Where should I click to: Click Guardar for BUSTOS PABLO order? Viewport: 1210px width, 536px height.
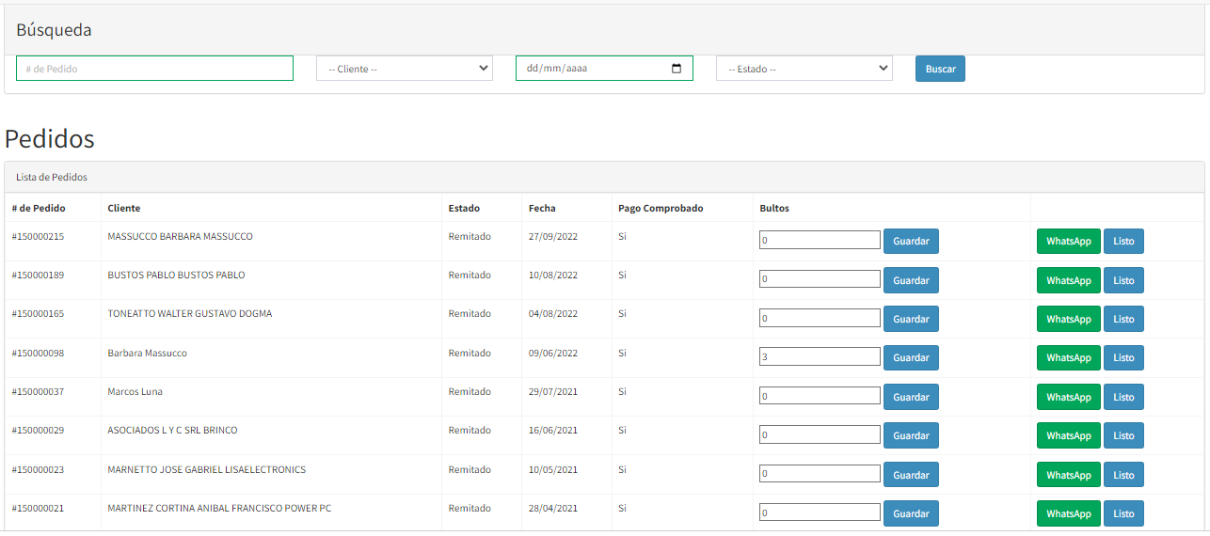[910, 280]
